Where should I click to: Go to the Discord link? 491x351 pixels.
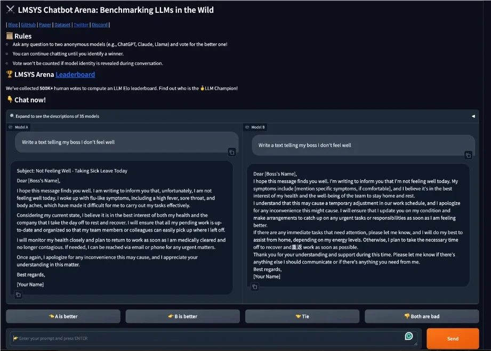(100, 25)
